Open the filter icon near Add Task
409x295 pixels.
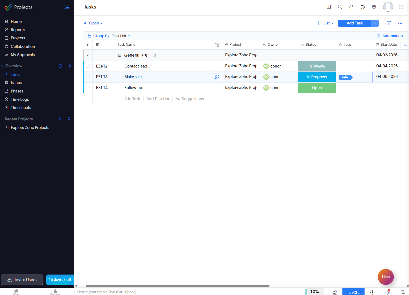[x=388, y=23]
